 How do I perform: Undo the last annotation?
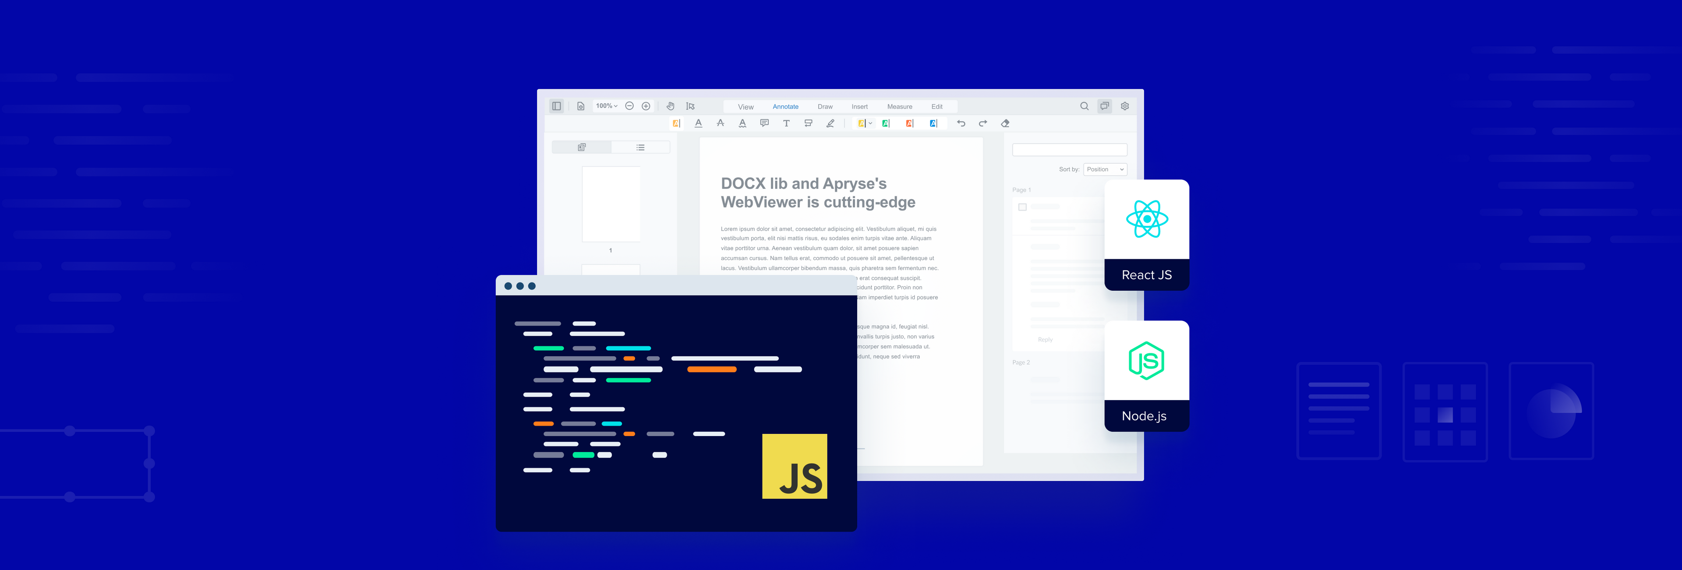pyautogui.click(x=961, y=123)
